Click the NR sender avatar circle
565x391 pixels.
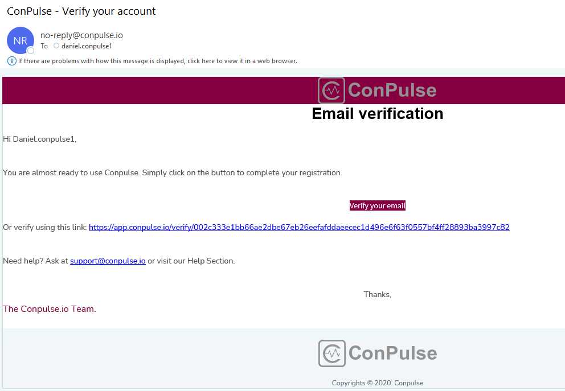21,40
